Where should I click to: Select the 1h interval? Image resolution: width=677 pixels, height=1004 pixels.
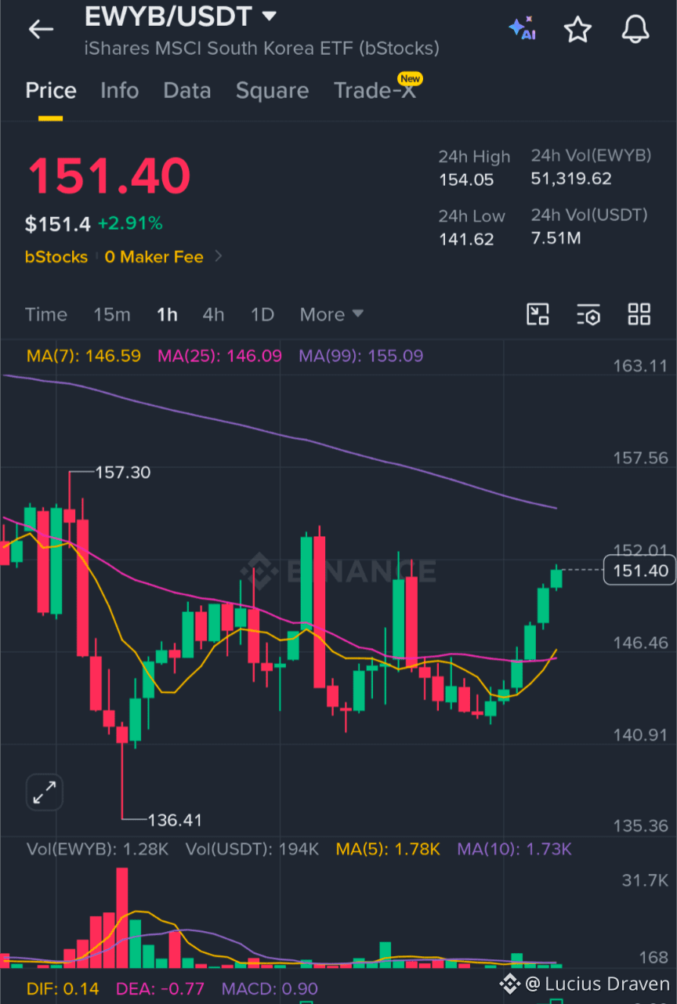click(167, 314)
